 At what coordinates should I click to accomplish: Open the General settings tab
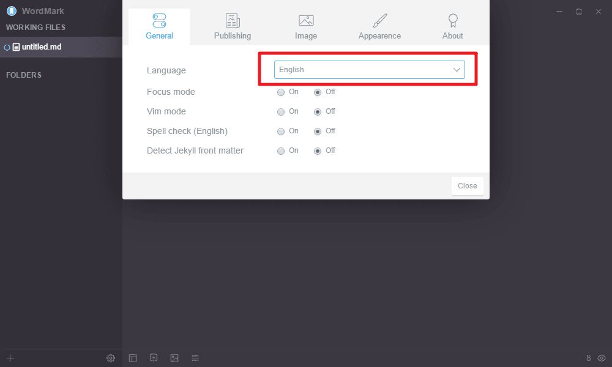(159, 26)
